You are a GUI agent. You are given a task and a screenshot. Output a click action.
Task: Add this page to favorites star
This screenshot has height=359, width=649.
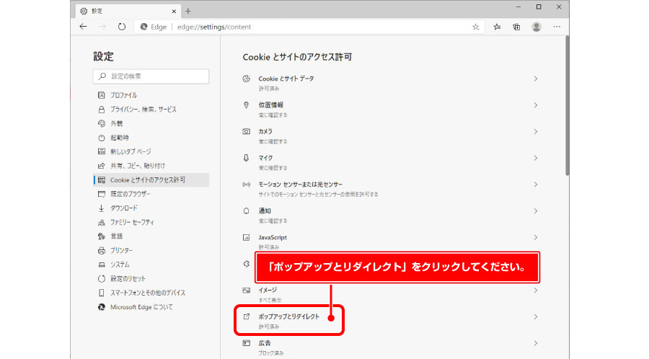(x=476, y=27)
